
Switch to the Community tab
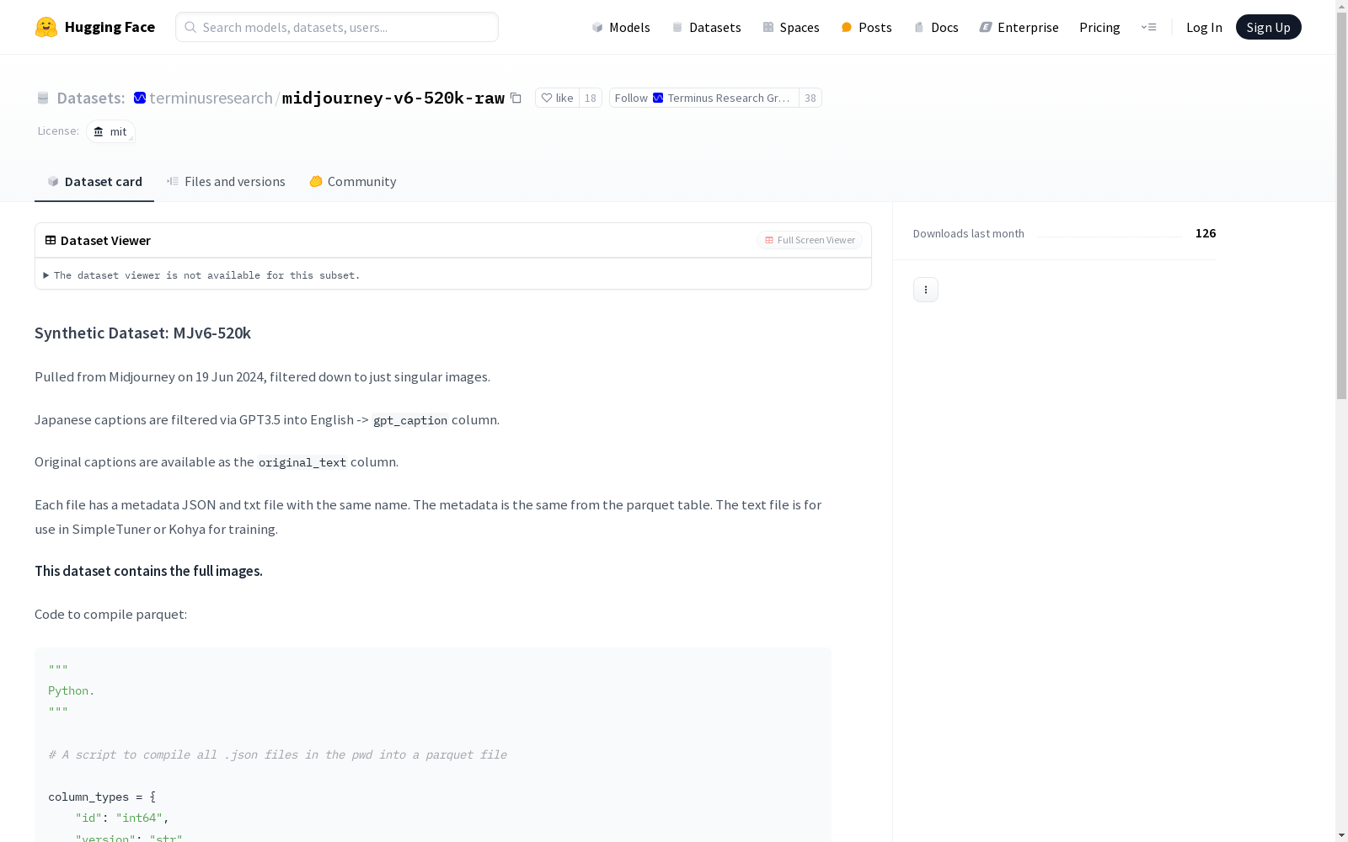(352, 181)
